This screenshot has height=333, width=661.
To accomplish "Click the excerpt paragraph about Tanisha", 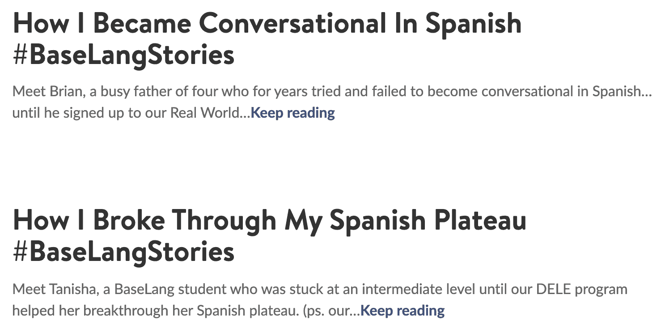I will click(320, 299).
